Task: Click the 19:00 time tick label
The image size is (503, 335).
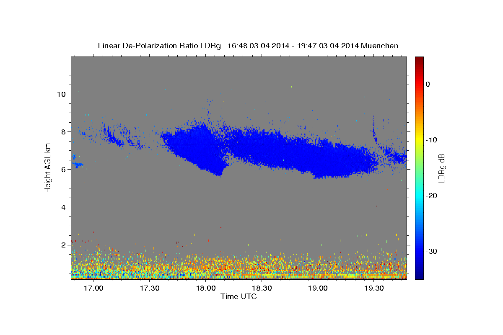Action: point(318,289)
